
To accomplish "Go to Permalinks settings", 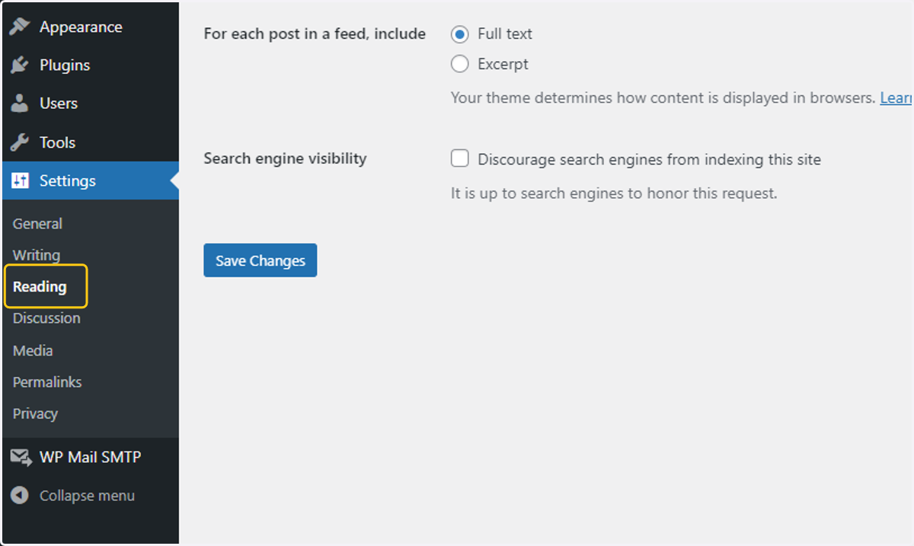I will (47, 382).
